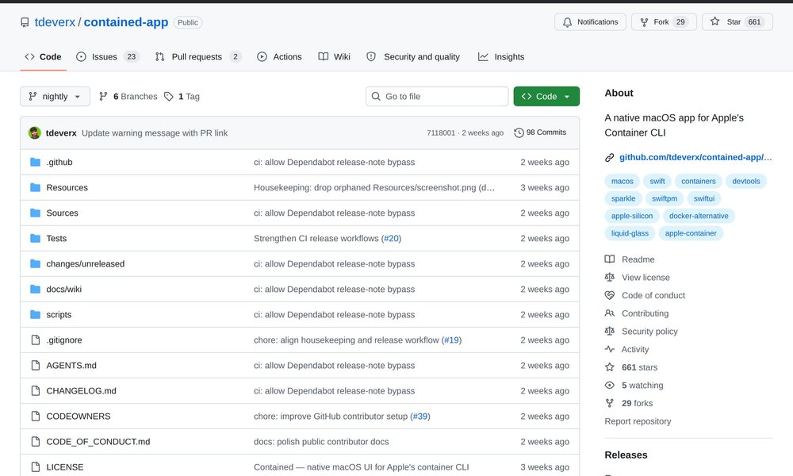Click the docs/wiki folder icon
Screen dimensions: 793x476
(35, 289)
